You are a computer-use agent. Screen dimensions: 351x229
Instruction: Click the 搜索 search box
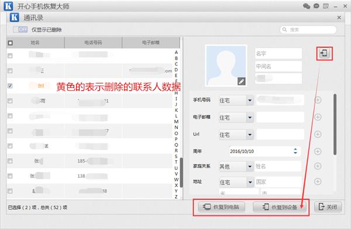tap(308, 30)
